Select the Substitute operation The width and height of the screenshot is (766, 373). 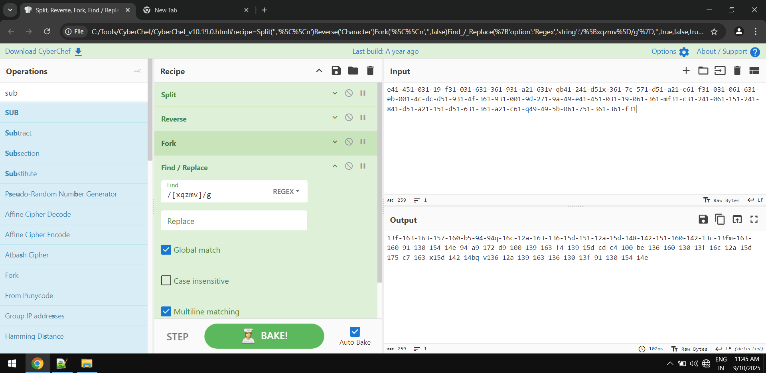[74, 173]
